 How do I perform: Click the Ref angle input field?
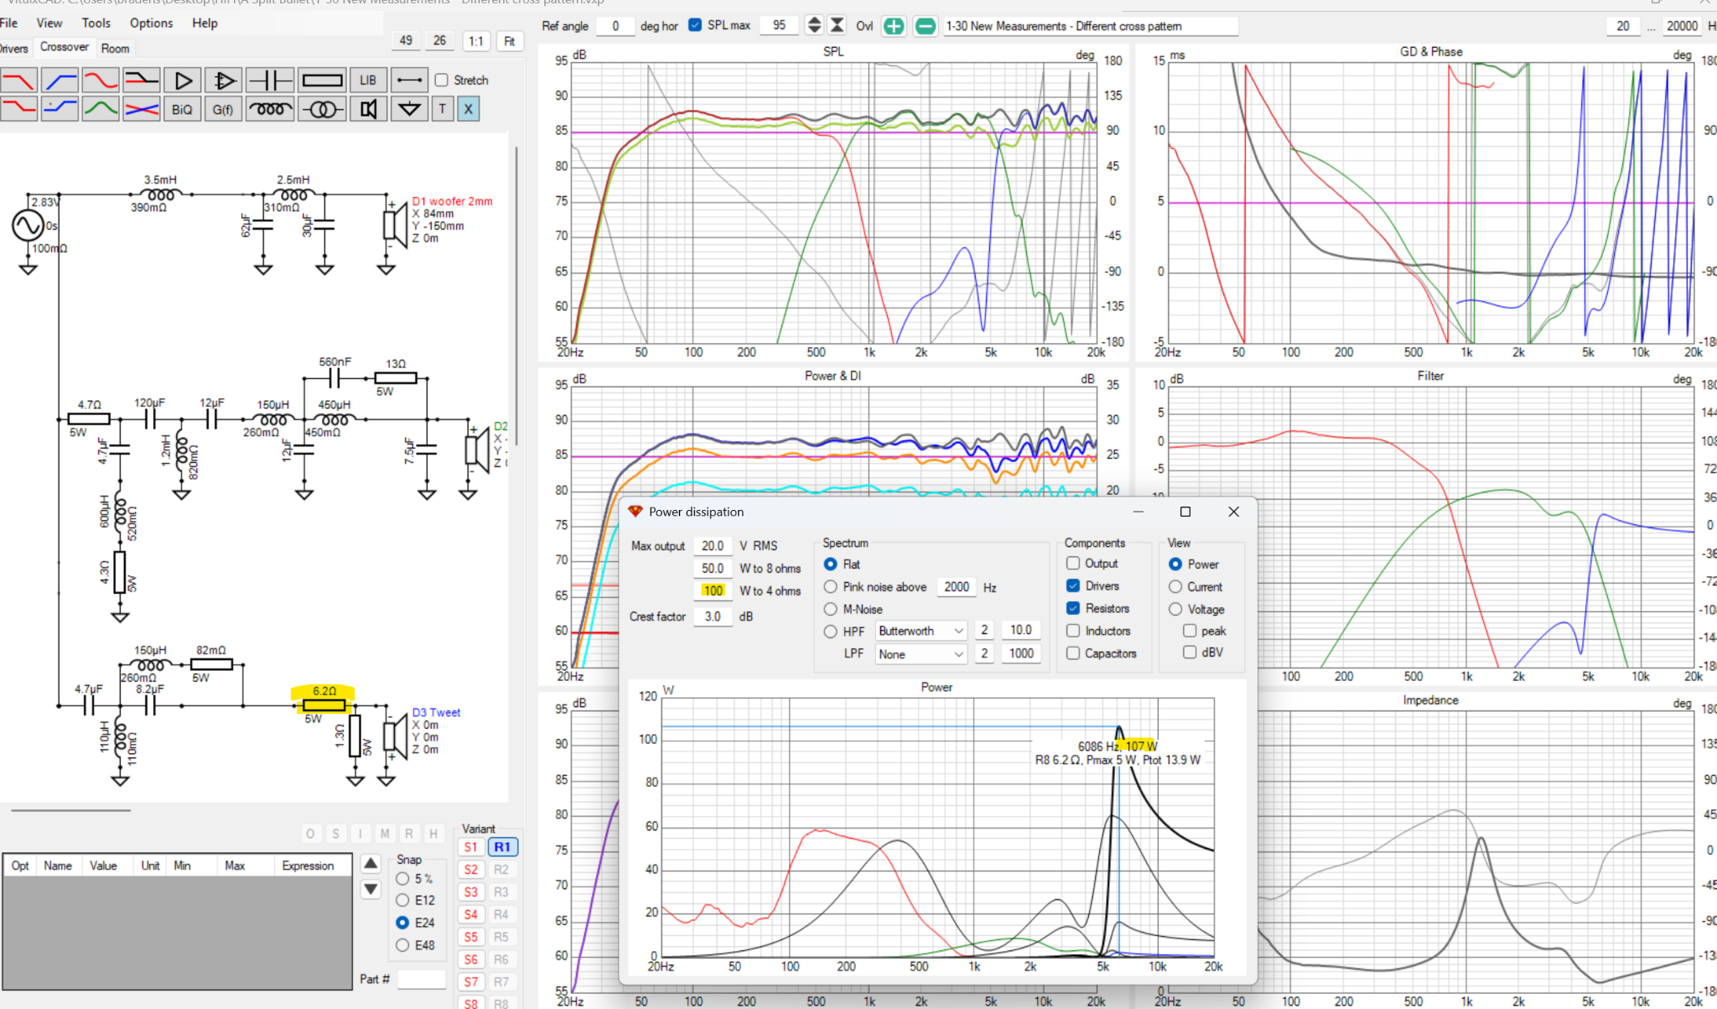click(615, 26)
